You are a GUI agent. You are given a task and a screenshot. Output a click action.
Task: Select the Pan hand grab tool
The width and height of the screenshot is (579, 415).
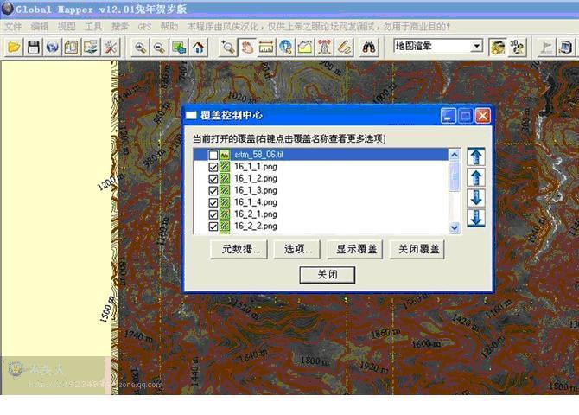point(247,47)
